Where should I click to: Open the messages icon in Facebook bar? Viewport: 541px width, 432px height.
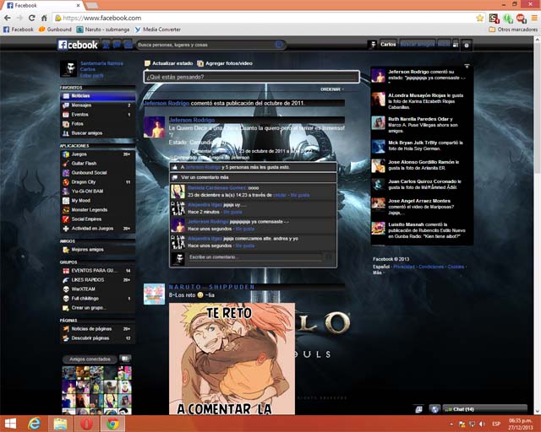117,45
